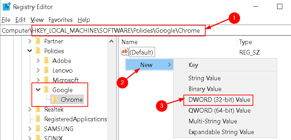The image size is (291, 140).
Task: Select String Value in the New submenu
Action: point(204,78)
